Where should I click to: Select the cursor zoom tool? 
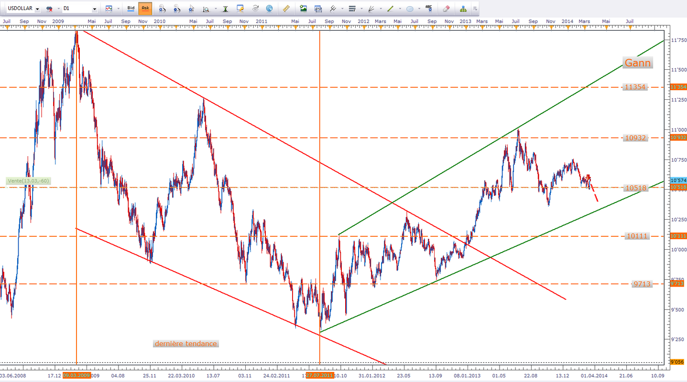coord(192,9)
